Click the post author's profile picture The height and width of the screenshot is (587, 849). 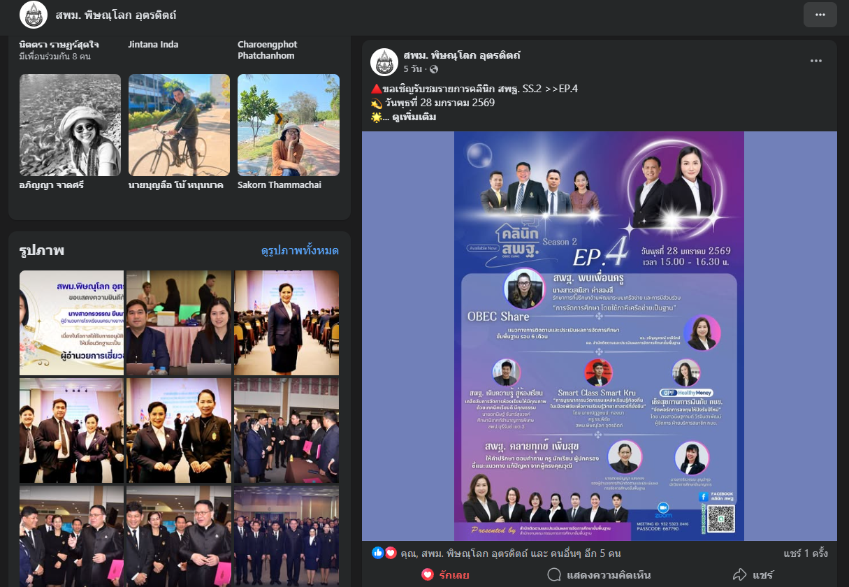pyautogui.click(x=384, y=62)
